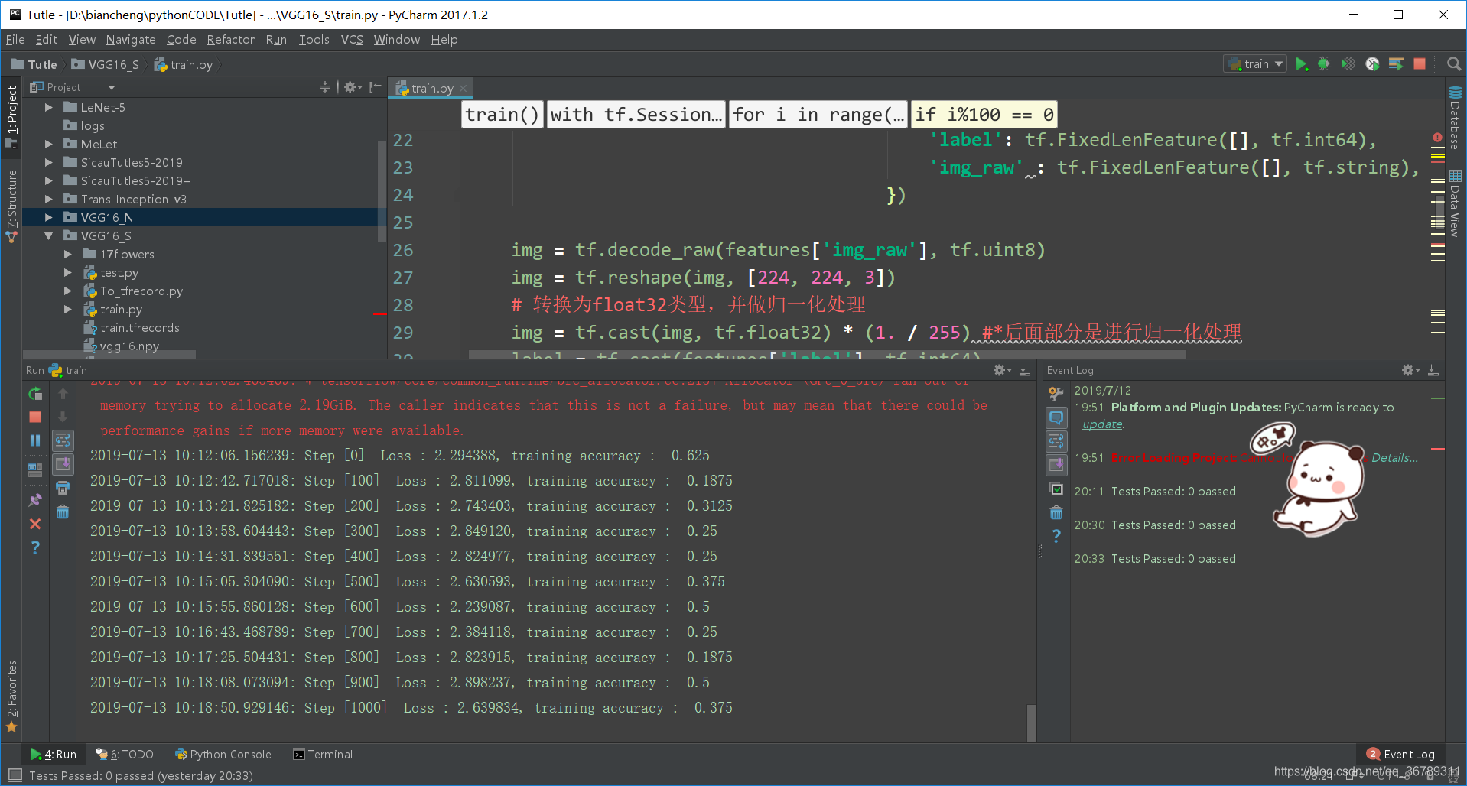Select the train.py editor tab
The width and height of the screenshot is (1467, 786).
(431, 88)
